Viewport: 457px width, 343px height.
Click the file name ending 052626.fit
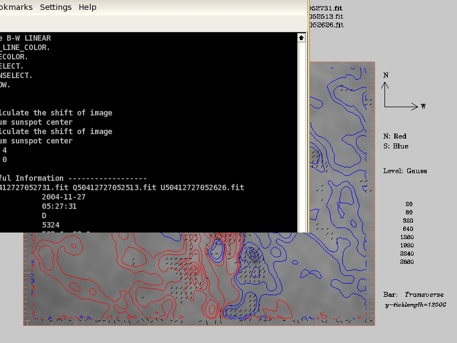tap(326, 25)
